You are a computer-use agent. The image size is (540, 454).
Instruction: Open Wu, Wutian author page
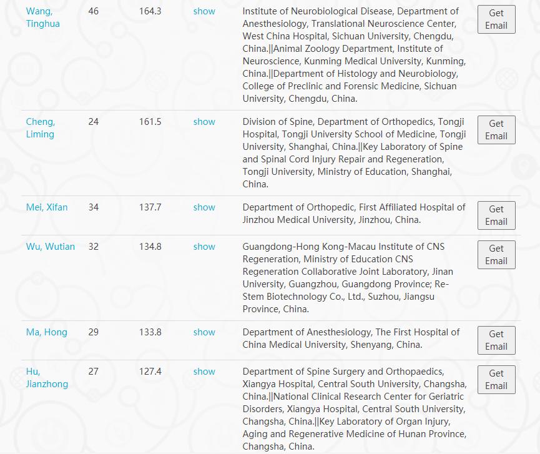(x=50, y=247)
